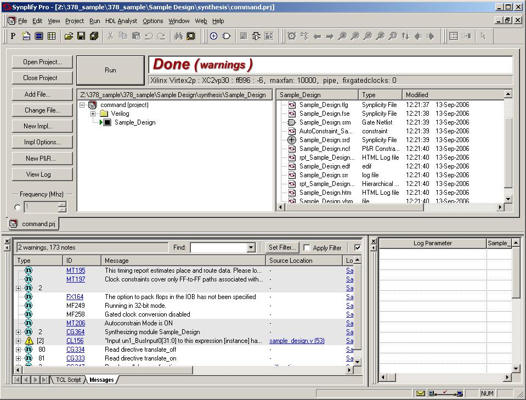Click the New Project 'P' toolbar icon
The height and width of the screenshot is (400, 526).
click(x=13, y=36)
